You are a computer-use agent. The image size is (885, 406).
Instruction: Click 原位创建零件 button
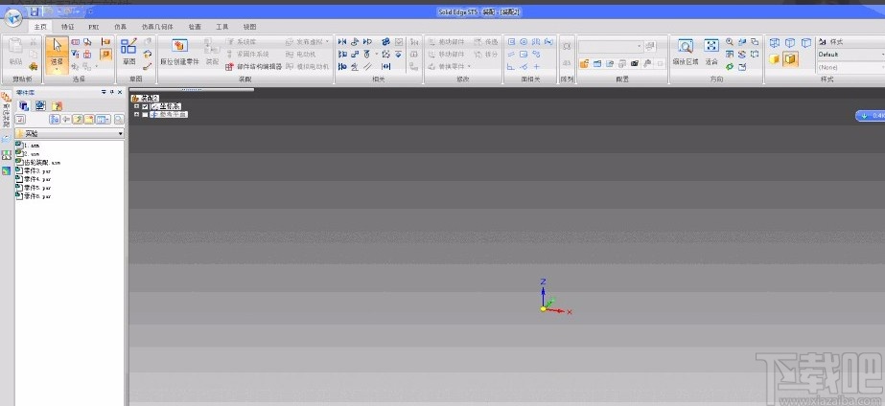pyautogui.click(x=179, y=52)
